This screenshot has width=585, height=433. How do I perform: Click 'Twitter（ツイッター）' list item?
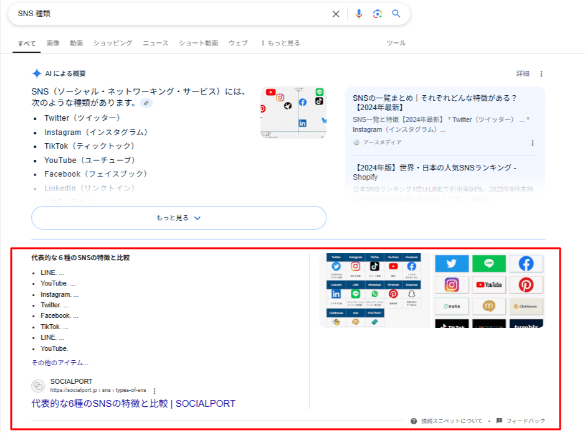pyautogui.click(x=82, y=118)
